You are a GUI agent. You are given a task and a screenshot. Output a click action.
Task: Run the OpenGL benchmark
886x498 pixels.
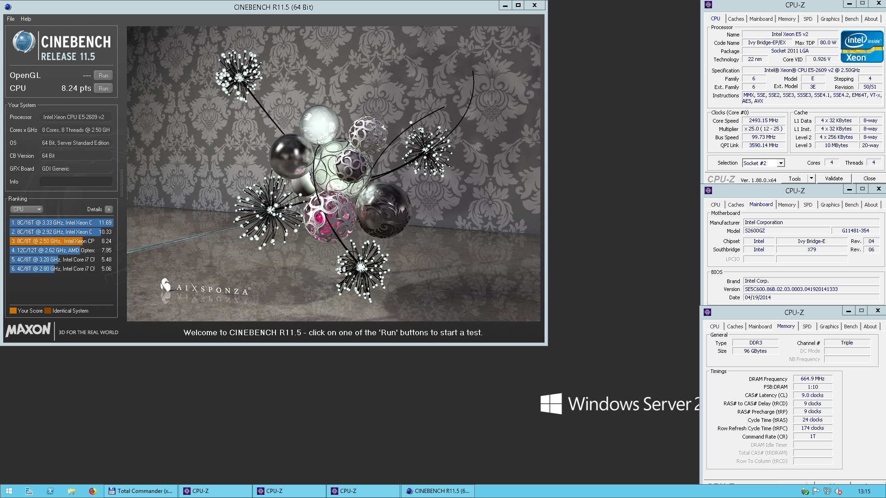pyautogui.click(x=103, y=76)
